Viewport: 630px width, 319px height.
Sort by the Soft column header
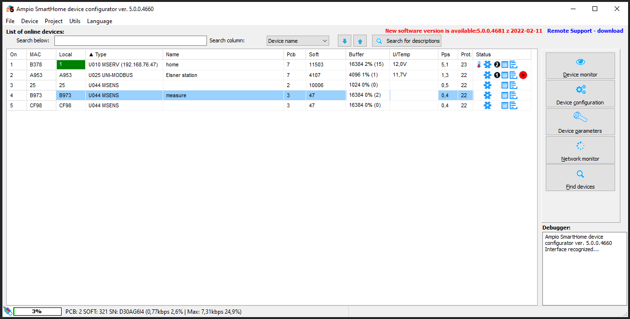point(326,54)
